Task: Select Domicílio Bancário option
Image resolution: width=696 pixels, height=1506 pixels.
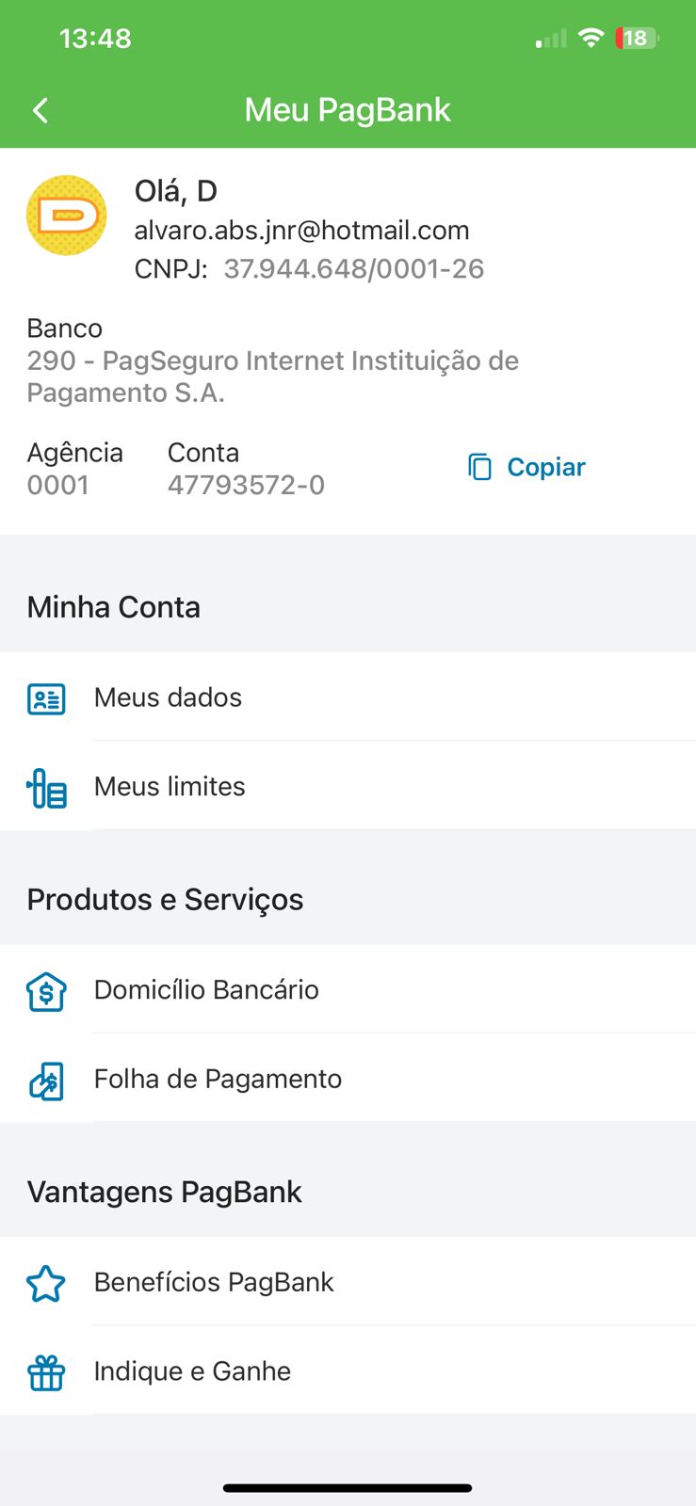Action: pos(206,989)
